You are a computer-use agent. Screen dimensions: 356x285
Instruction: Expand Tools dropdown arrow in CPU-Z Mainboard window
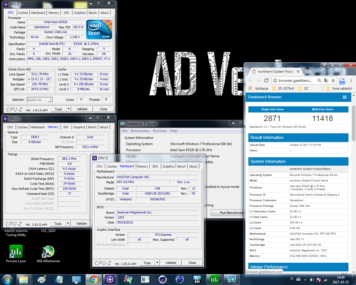(x=157, y=263)
